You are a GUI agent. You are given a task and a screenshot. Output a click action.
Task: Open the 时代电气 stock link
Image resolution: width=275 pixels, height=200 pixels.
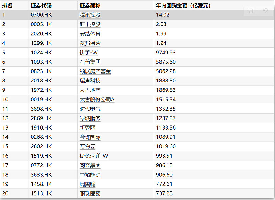90,109
